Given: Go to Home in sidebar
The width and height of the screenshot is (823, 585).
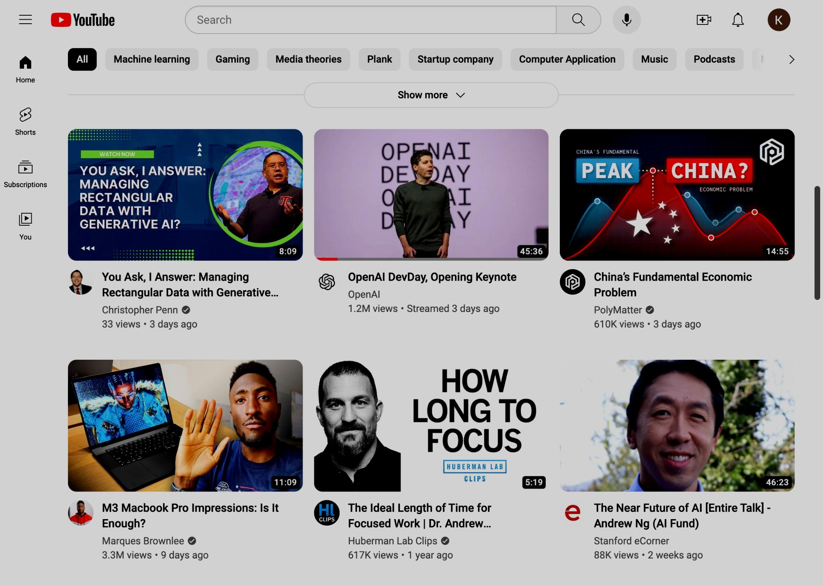Looking at the screenshot, I should (x=25, y=69).
